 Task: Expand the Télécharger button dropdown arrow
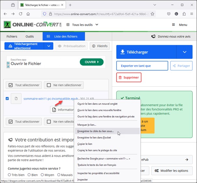pos(184,52)
